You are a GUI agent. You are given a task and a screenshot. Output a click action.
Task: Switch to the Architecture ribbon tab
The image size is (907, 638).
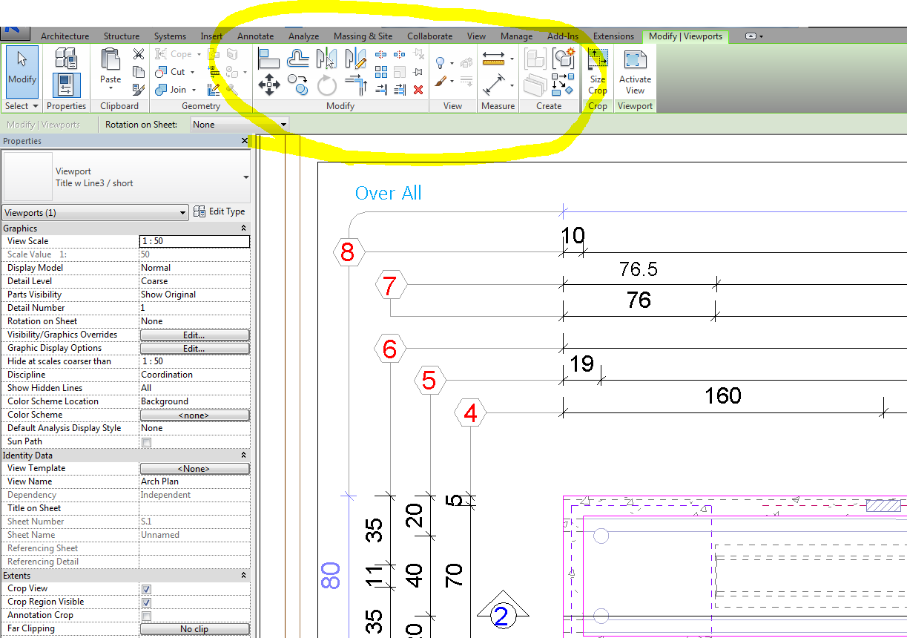[x=65, y=36]
